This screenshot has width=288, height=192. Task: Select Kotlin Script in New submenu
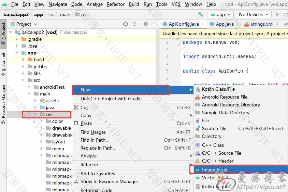[241, 187]
